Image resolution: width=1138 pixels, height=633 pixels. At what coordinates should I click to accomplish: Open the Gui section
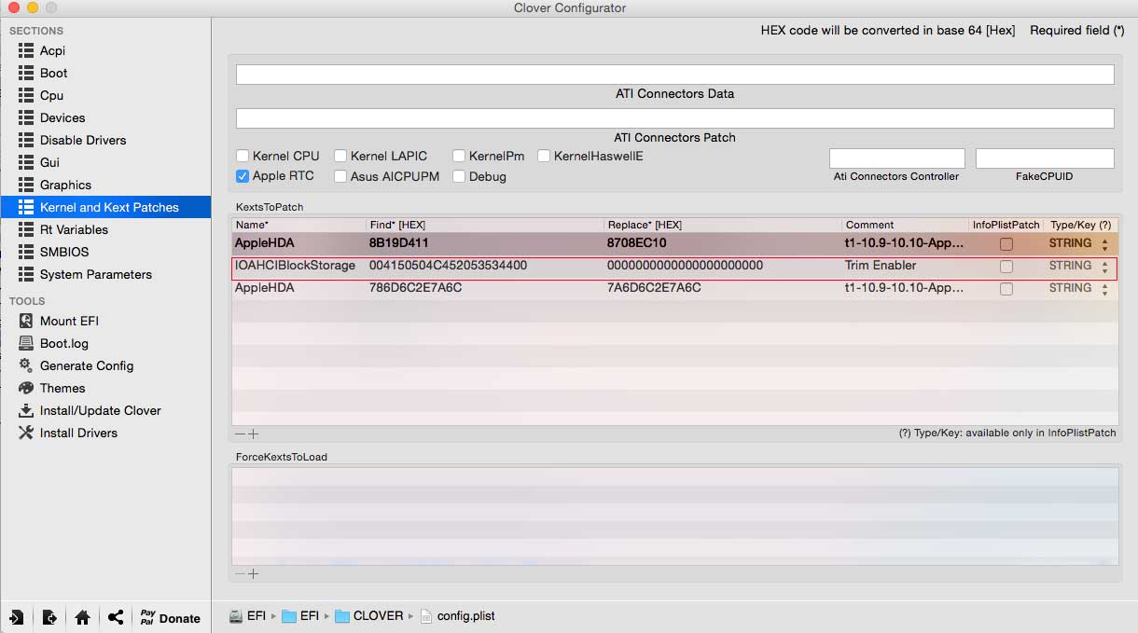[x=49, y=162]
